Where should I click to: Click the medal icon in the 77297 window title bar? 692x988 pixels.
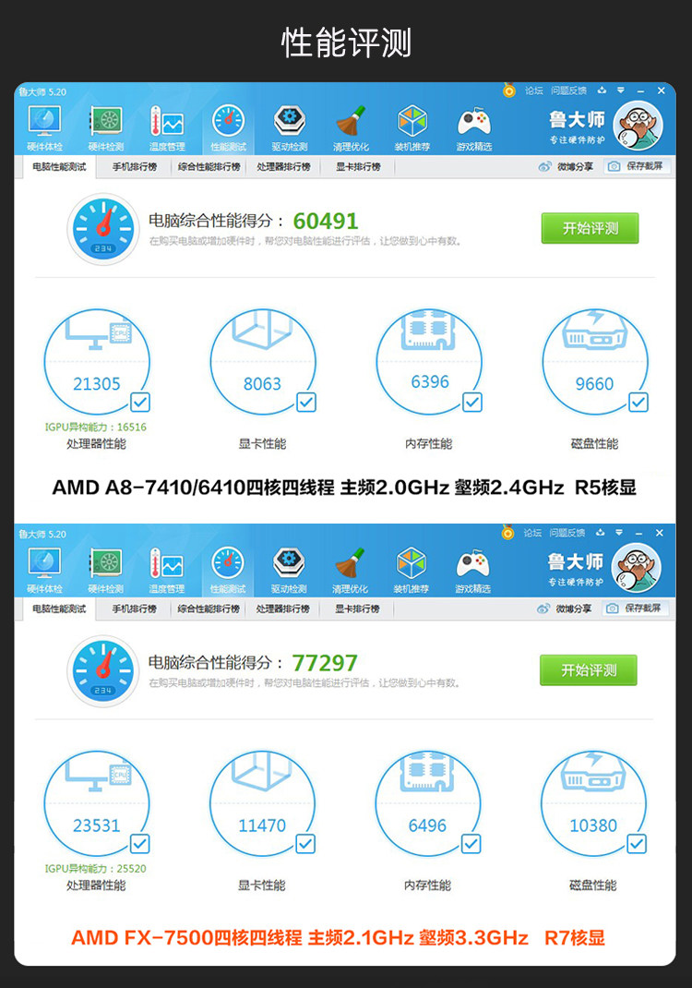(507, 533)
